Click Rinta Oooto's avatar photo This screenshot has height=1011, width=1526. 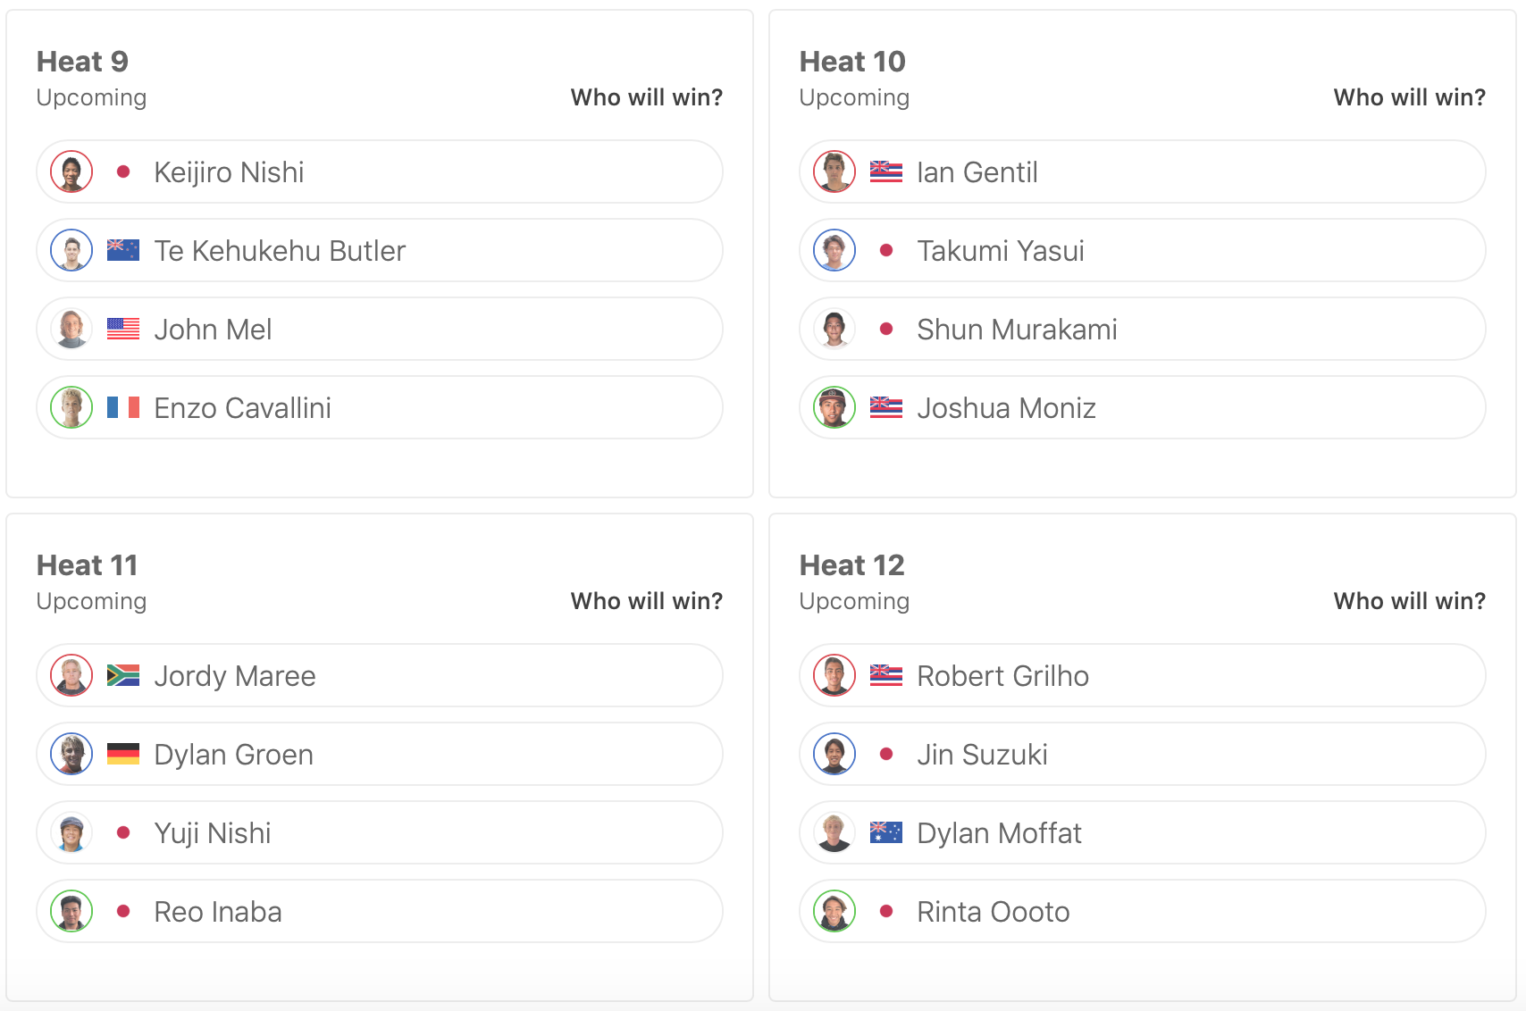(834, 911)
